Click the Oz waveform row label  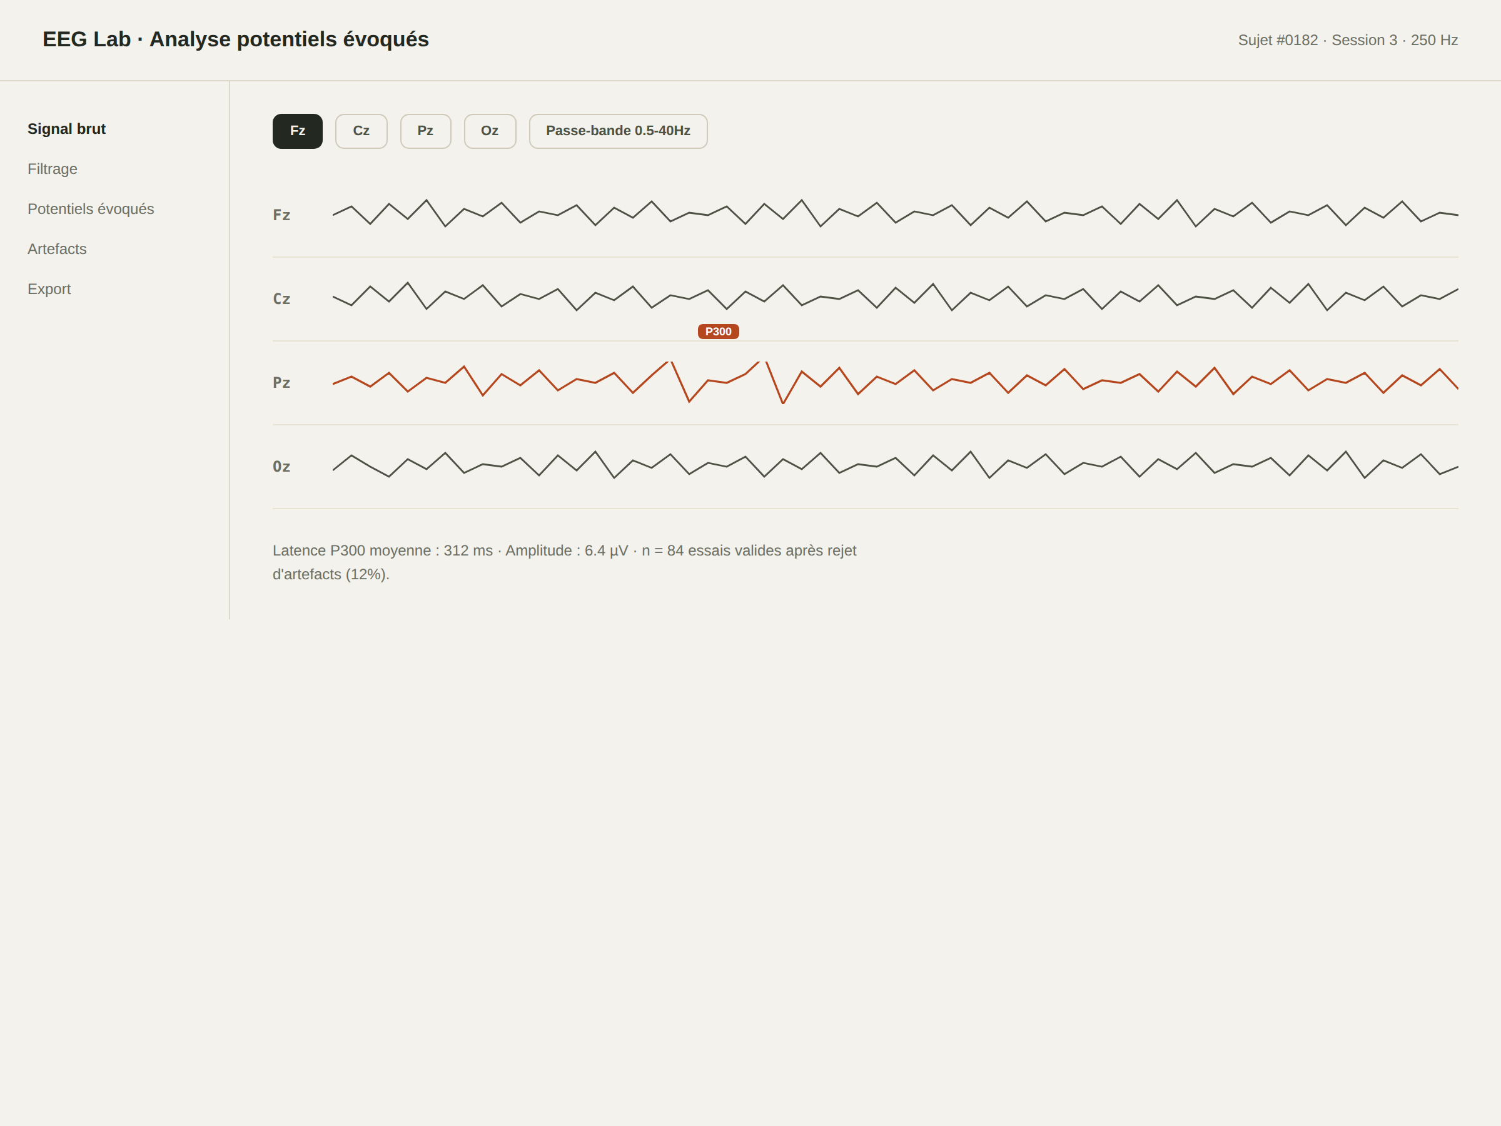[x=281, y=466]
